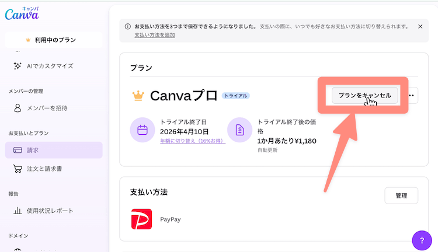The width and height of the screenshot is (438, 252).
Task: Open the purple help question button
Action: click(x=422, y=240)
